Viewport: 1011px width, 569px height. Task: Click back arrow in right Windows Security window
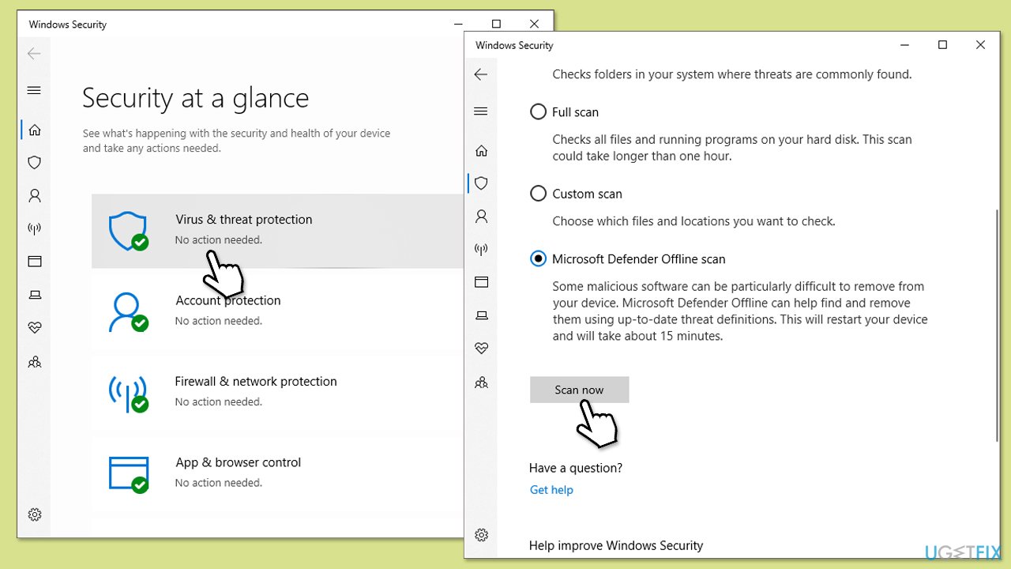(x=481, y=74)
